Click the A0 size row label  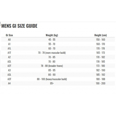9,40
